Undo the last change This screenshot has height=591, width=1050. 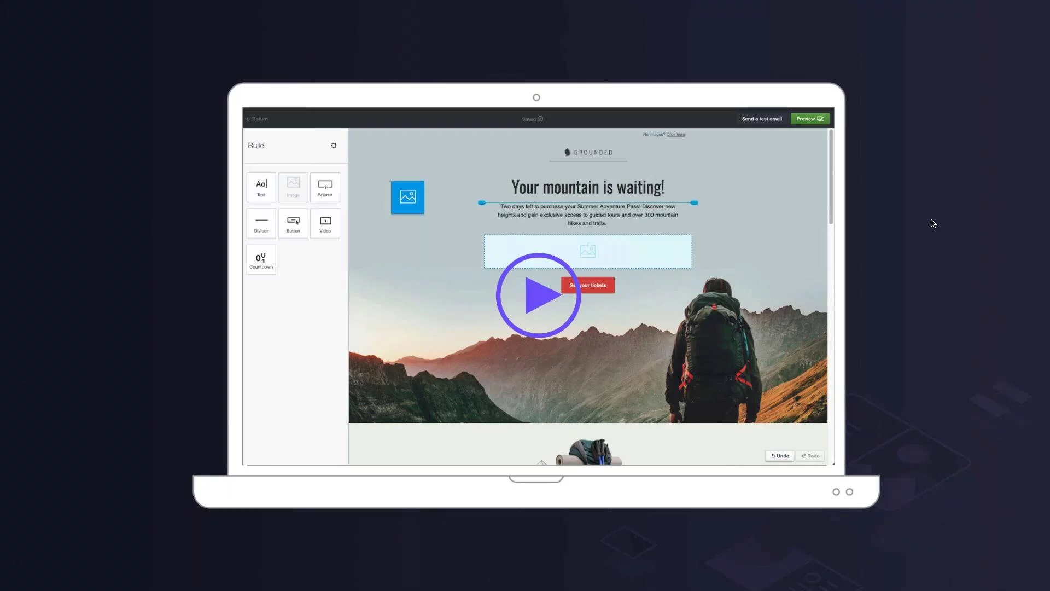(779, 455)
